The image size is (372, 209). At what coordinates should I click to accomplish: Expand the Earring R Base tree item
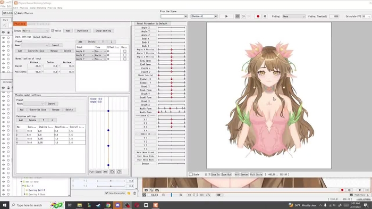(24, 195)
